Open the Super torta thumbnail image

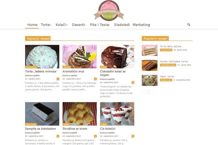(x=150, y=80)
